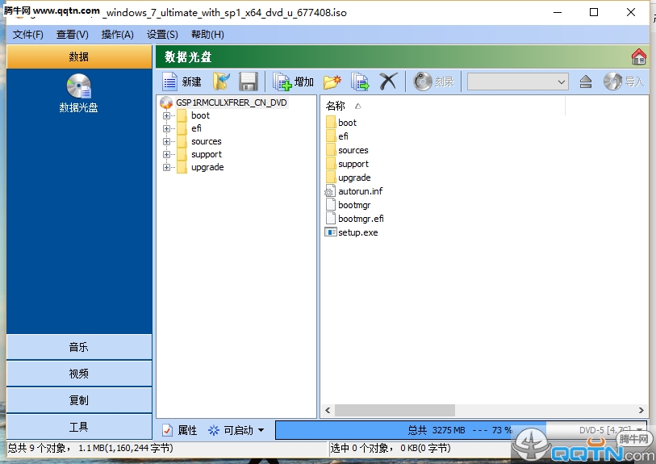The height and width of the screenshot is (464, 656).
Task: Click the 刻录 burn disc icon
Action: point(423,82)
